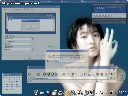Skip to next track in media player
The width and height of the screenshot is (128, 96).
point(108,16)
